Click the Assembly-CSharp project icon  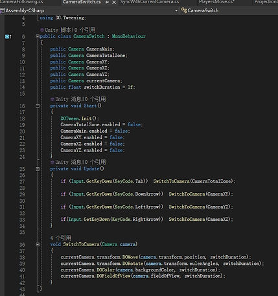(2, 10)
